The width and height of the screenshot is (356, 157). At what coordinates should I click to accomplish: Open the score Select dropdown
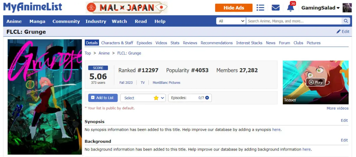143,98
